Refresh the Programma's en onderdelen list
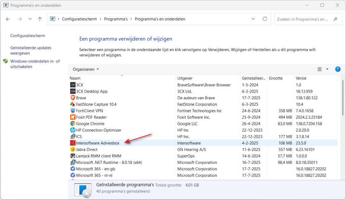346x200 pixels. 265,19
